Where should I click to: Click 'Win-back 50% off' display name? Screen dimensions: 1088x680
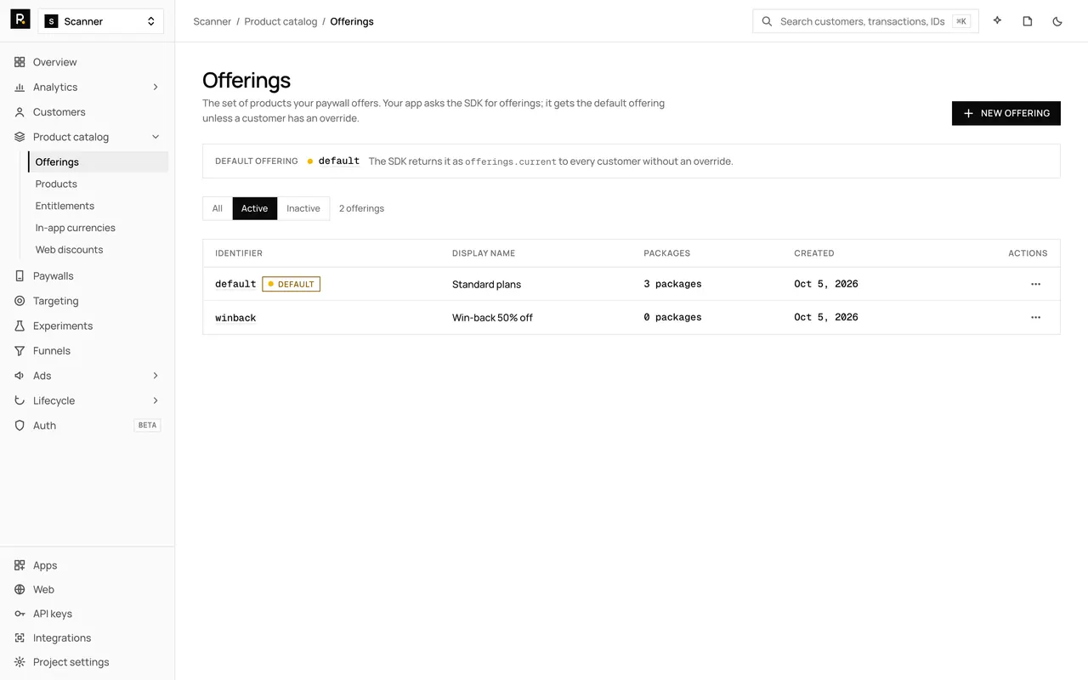click(x=492, y=318)
